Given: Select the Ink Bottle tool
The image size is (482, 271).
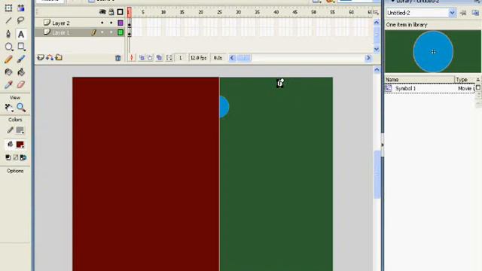Looking at the screenshot, I should [x=8, y=72].
